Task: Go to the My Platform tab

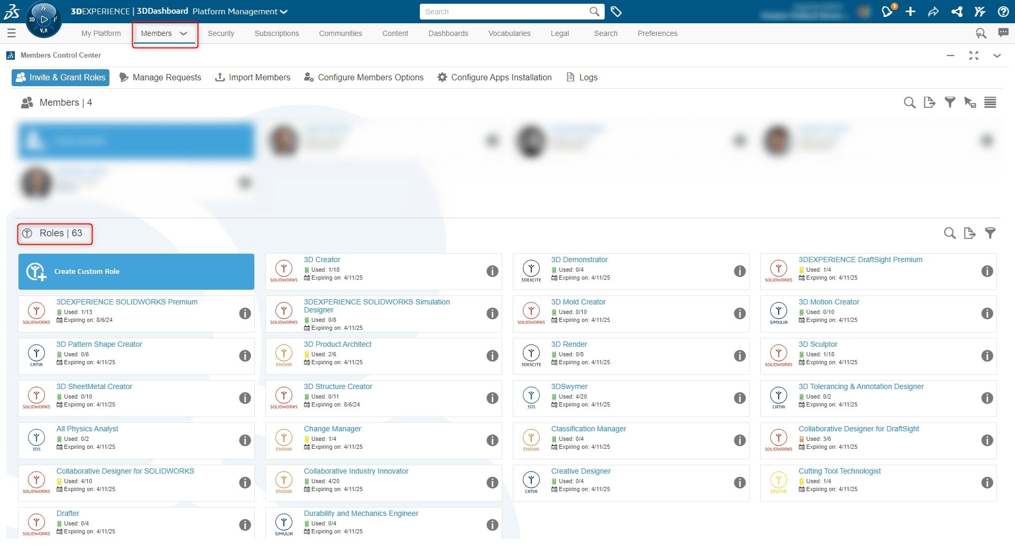Action: pos(101,33)
